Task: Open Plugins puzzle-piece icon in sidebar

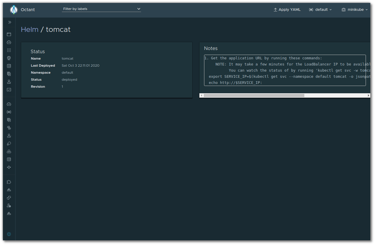Action: (9, 182)
